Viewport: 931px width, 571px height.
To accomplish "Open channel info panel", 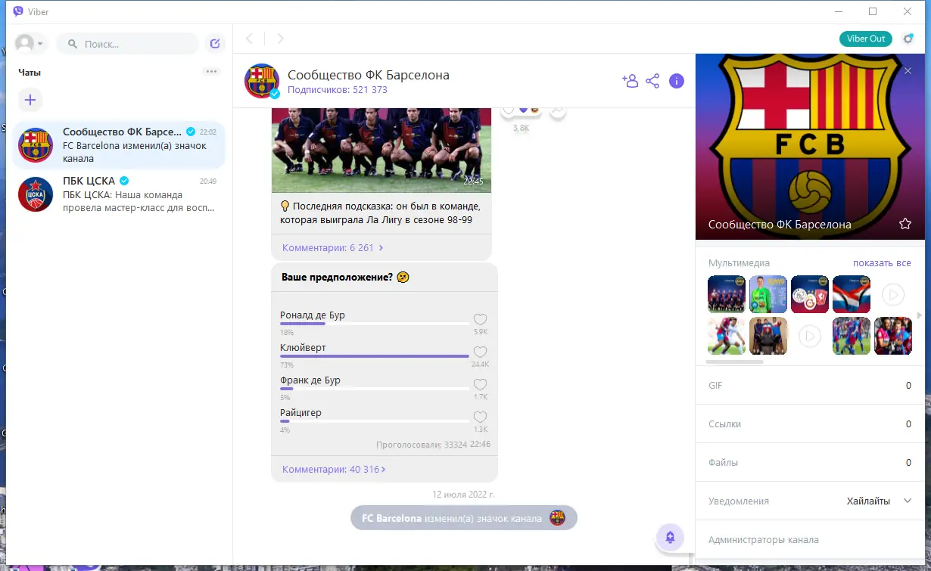I will point(677,80).
